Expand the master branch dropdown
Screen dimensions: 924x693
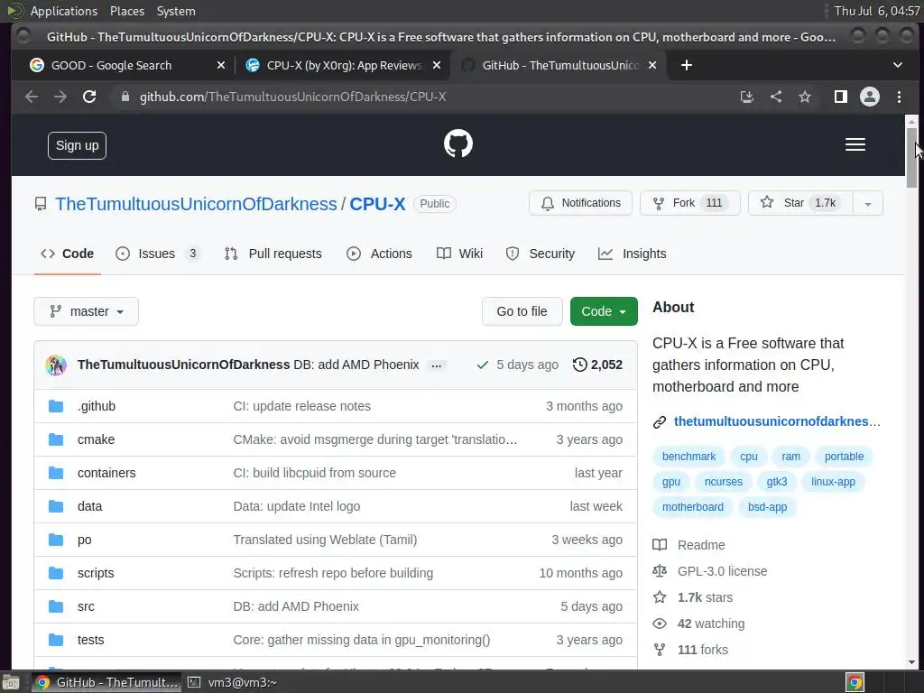coord(86,311)
